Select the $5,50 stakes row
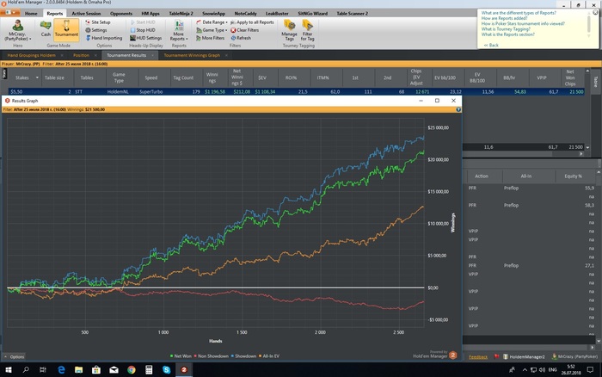This screenshot has height=377, width=602. [297, 92]
